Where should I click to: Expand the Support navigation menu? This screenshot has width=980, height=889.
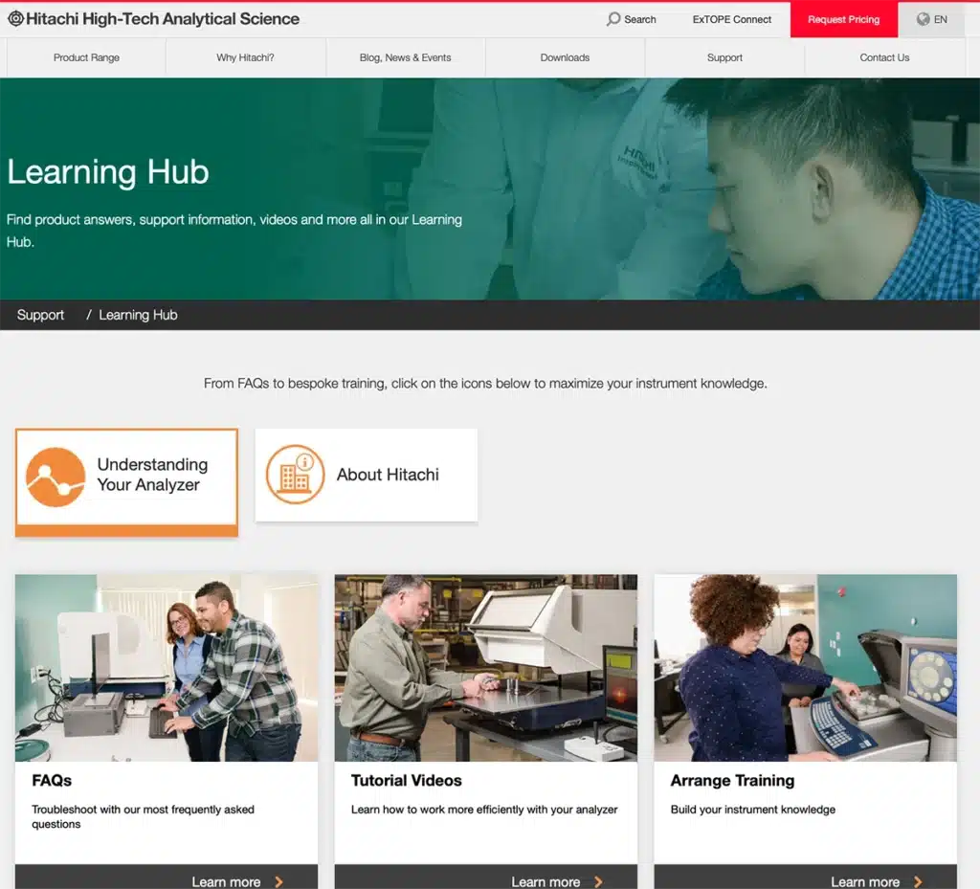724,57
